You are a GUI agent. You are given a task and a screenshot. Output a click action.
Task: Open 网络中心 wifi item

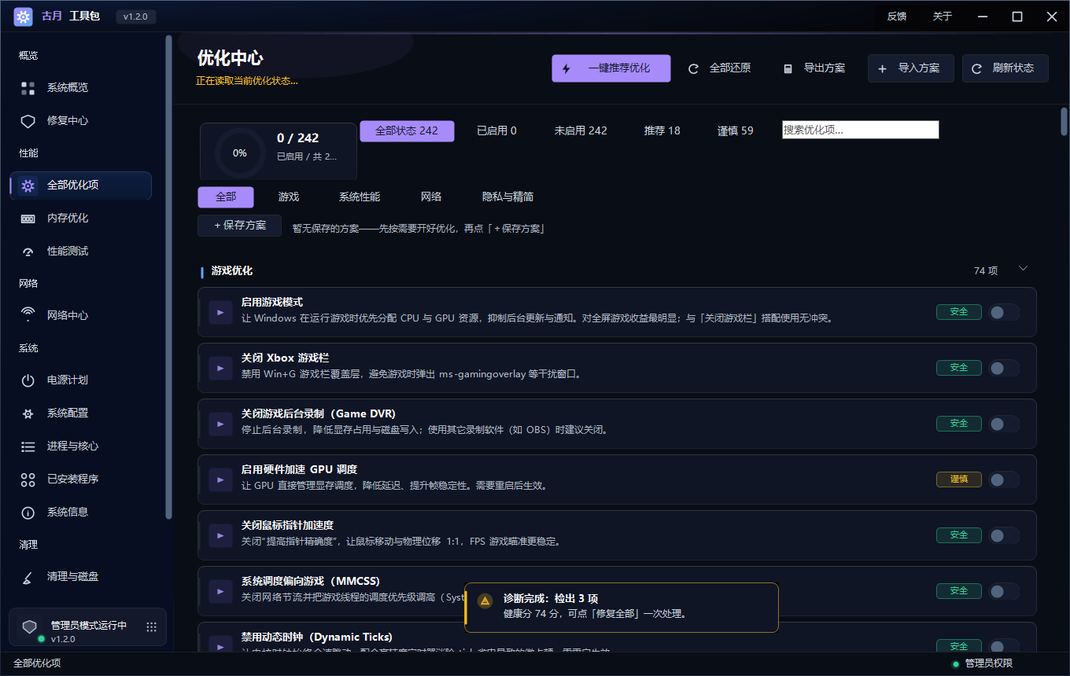point(80,315)
